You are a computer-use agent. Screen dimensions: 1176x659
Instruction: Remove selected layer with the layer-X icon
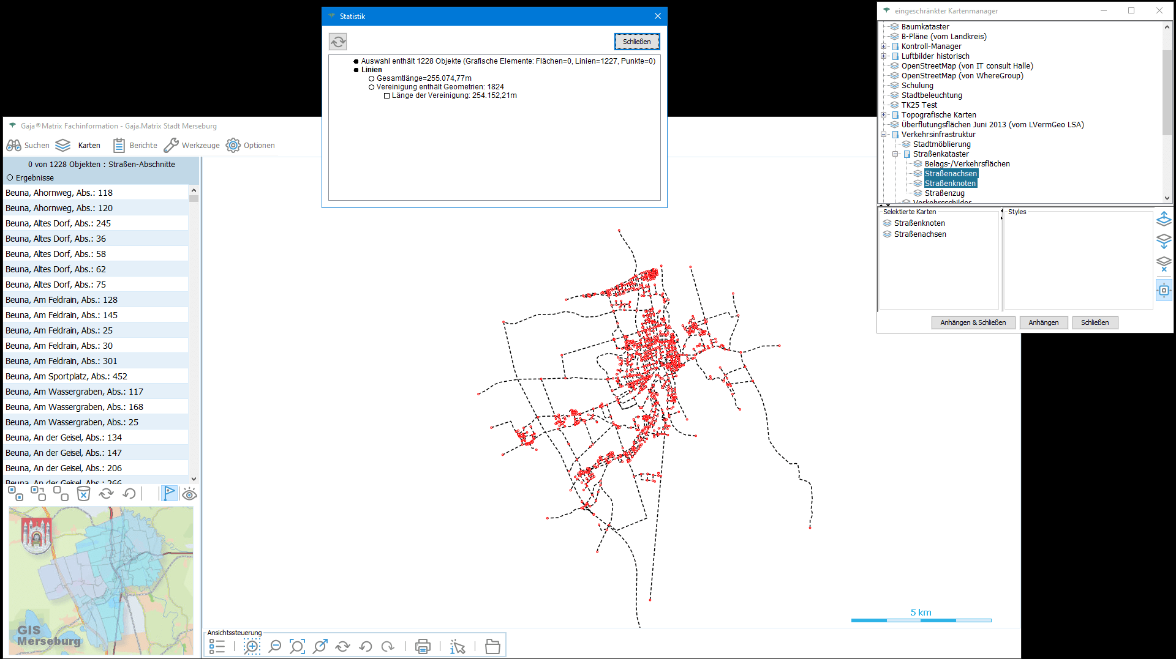pos(1164,264)
